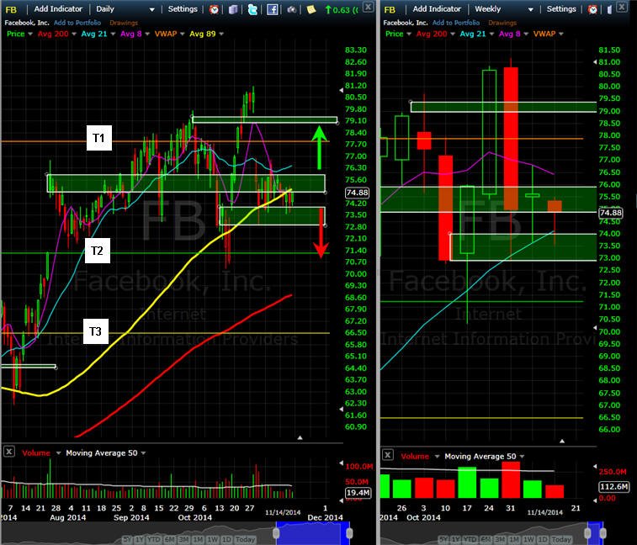Select 5Y range in Daily chart
Screen dimensions: 637x545
(x=127, y=540)
